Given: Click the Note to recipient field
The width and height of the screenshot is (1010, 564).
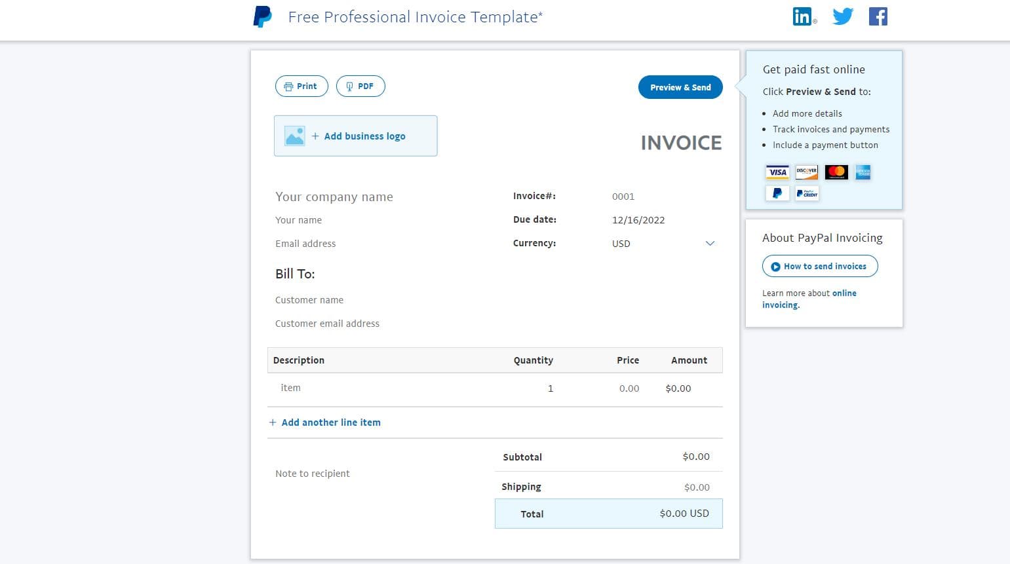Looking at the screenshot, I should point(313,474).
